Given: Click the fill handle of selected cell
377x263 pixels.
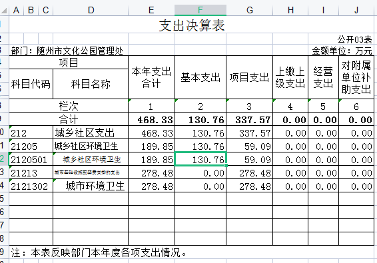Looking at the screenshot, I should pos(226,165).
